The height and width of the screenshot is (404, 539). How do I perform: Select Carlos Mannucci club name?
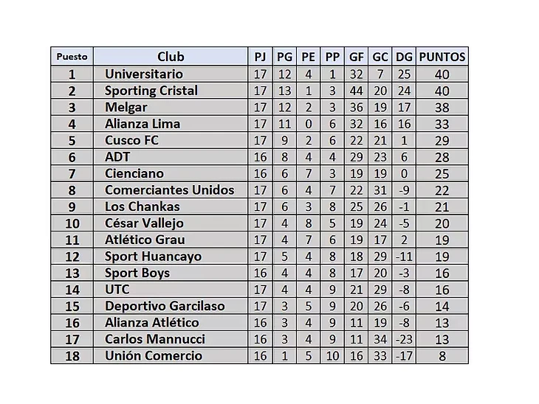(x=155, y=339)
